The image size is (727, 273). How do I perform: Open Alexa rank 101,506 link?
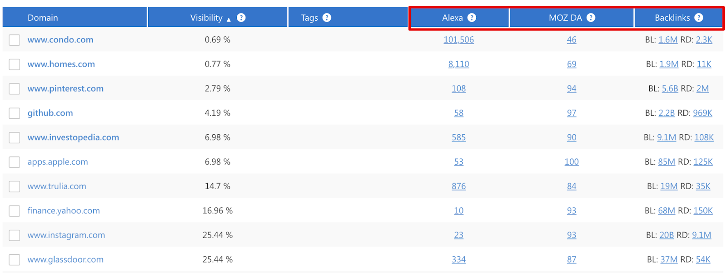459,40
